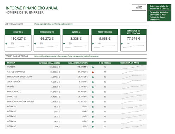
Task: Select cell 66.272,10 € in BENEFICIO NETO row
Action: click(x=55, y=92)
